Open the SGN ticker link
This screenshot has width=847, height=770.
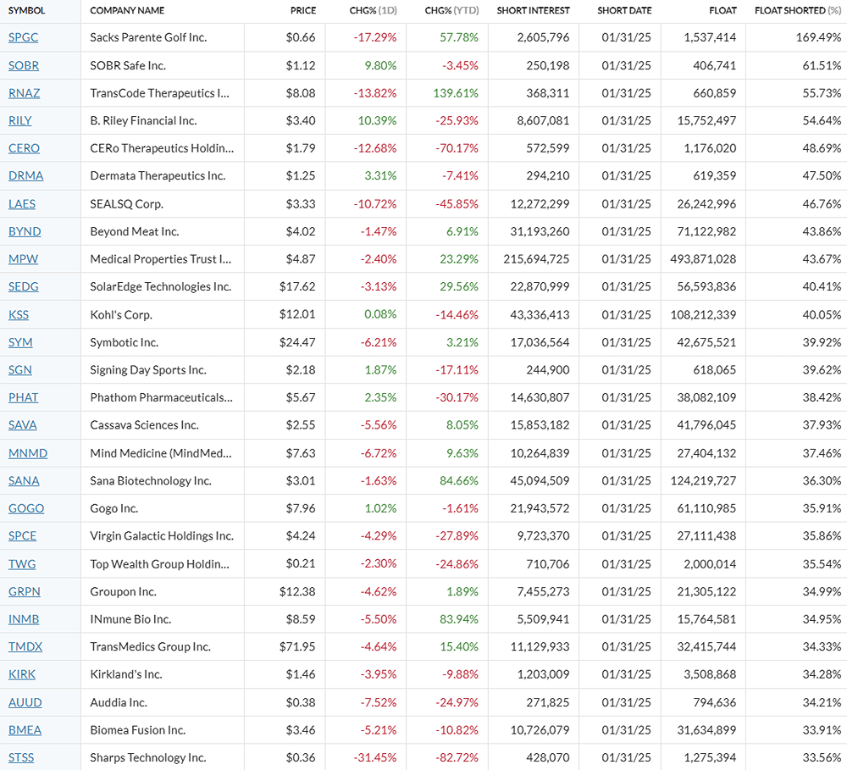click(x=20, y=369)
